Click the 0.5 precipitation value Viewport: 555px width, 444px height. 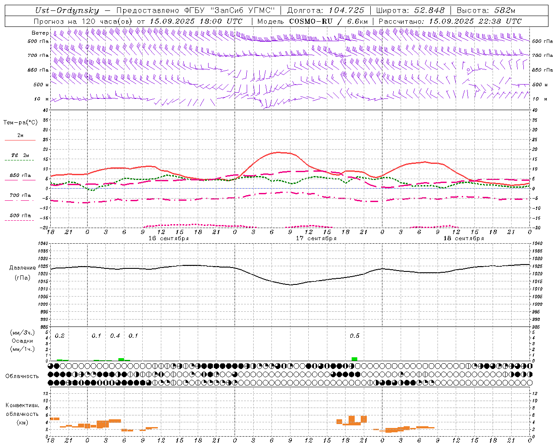pos(355,336)
